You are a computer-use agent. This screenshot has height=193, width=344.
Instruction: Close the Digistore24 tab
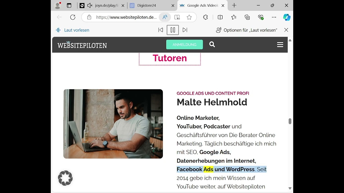(x=173, y=5)
